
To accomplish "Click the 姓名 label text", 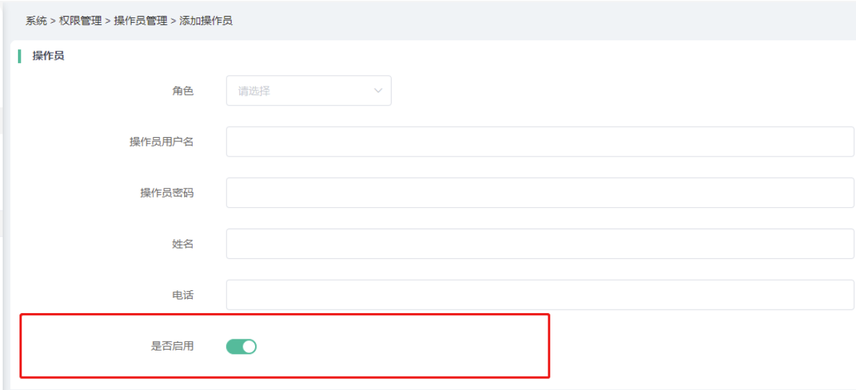I will [x=183, y=244].
